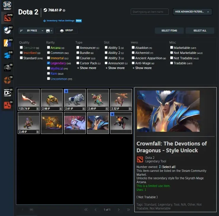Viewport: 219px width, 216px height.
Task: Click the large Dragonus preview image
Action: tap(168, 111)
